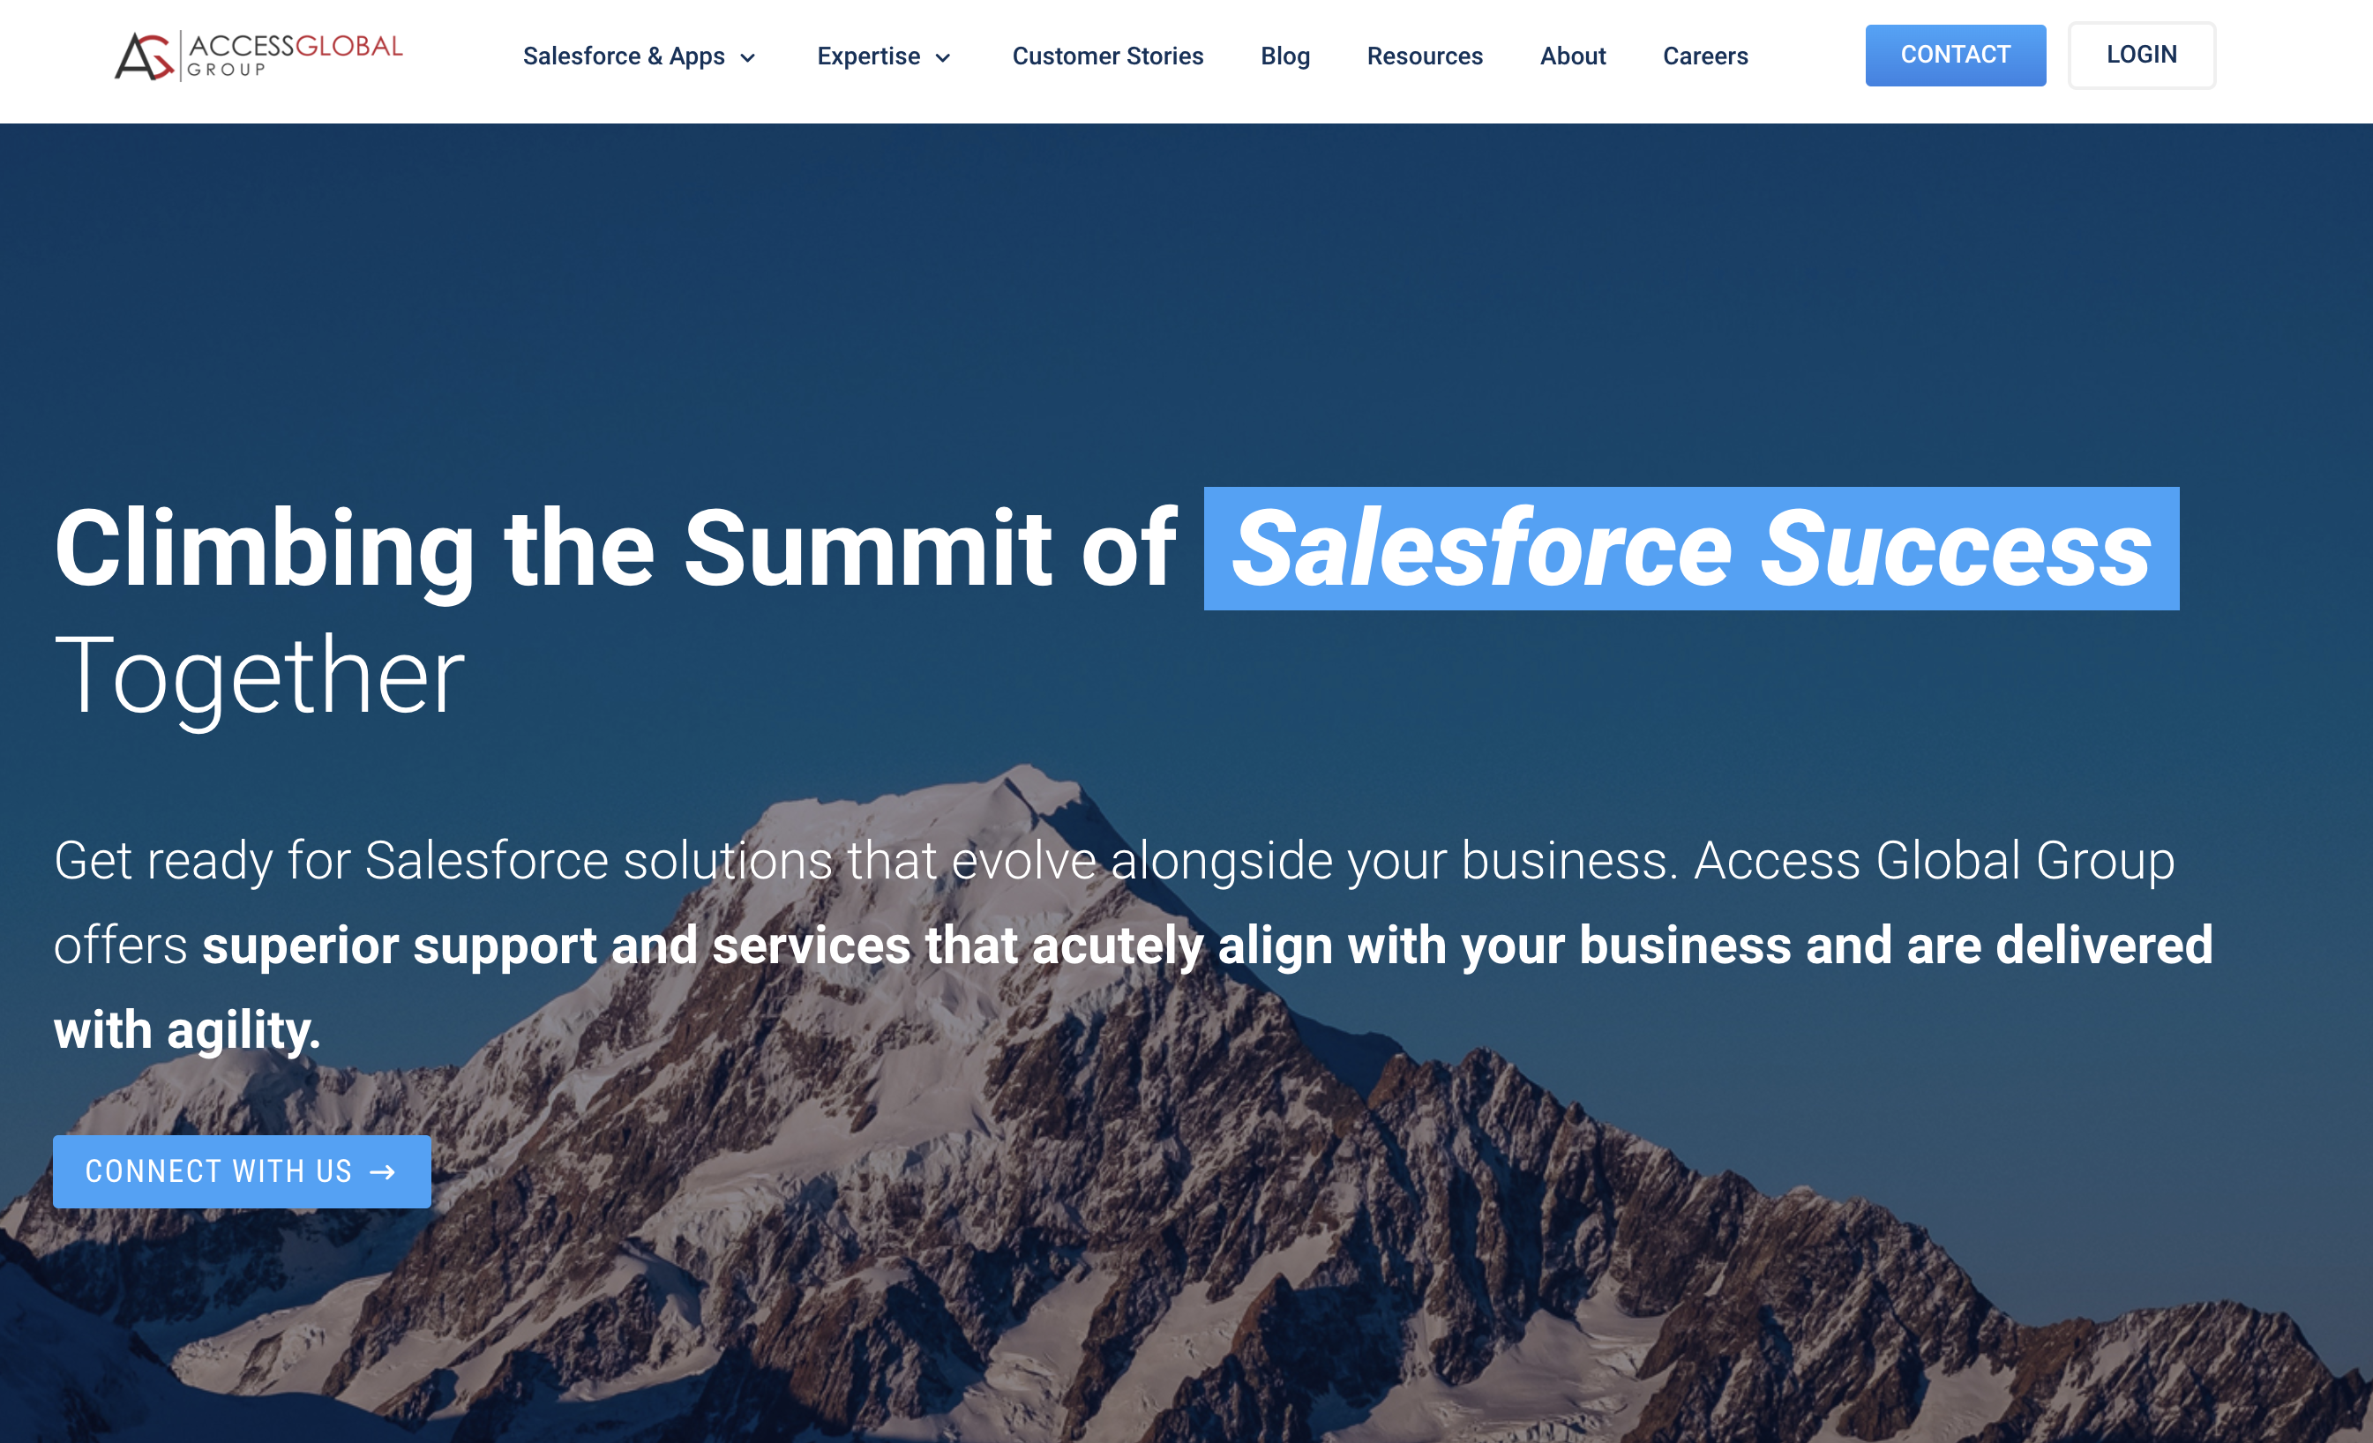Open the Expertise menu label

pyautogui.click(x=868, y=56)
